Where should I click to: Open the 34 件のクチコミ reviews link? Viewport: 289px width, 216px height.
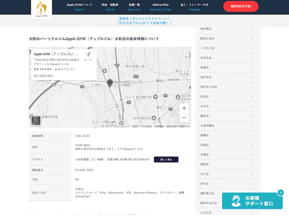(64, 69)
